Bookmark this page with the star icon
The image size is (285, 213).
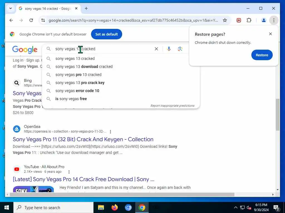coord(225,20)
